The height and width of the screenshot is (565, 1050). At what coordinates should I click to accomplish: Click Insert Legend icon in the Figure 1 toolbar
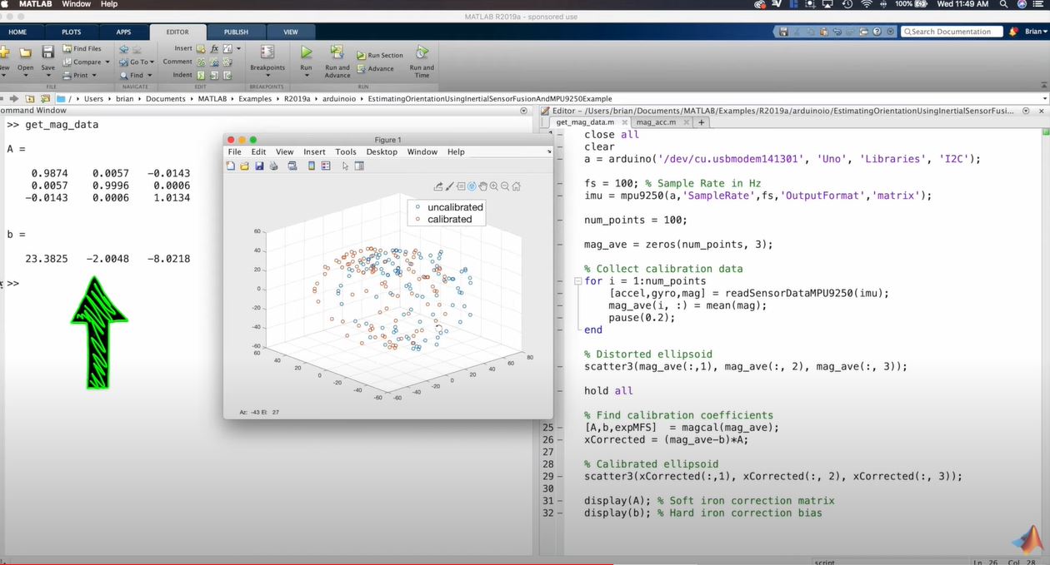click(x=326, y=166)
